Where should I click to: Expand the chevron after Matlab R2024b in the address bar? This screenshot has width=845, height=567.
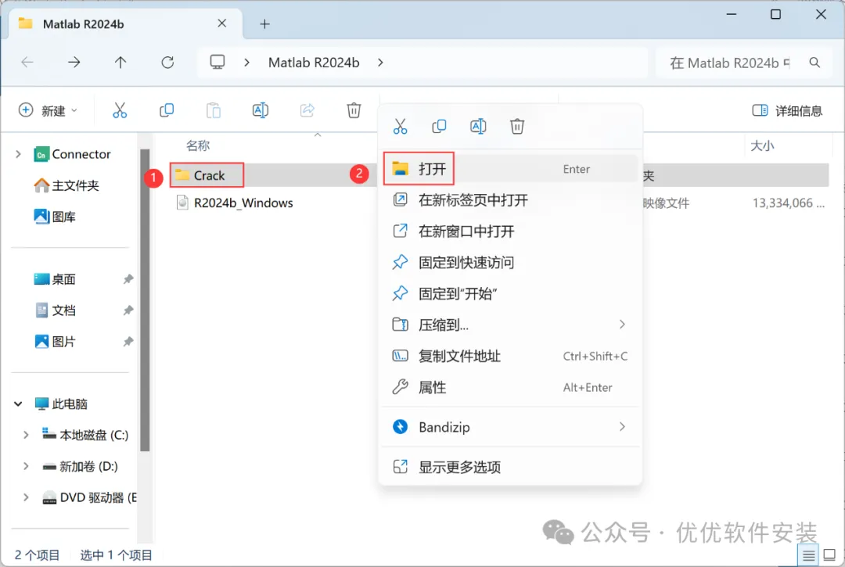(x=380, y=63)
